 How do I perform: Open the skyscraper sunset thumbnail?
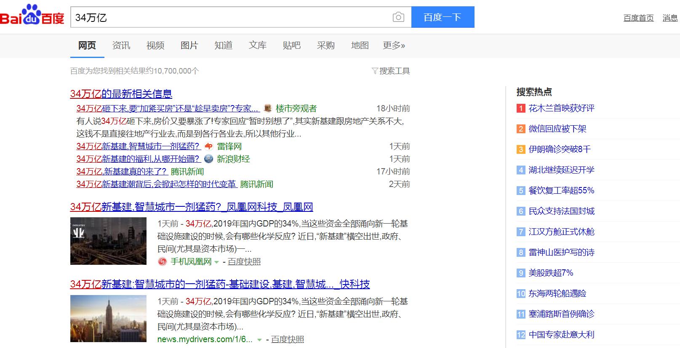pyautogui.click(x=108, y=319)
